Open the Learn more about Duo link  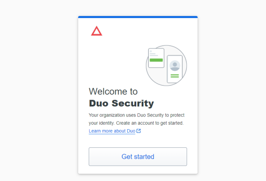coord(112,131)
